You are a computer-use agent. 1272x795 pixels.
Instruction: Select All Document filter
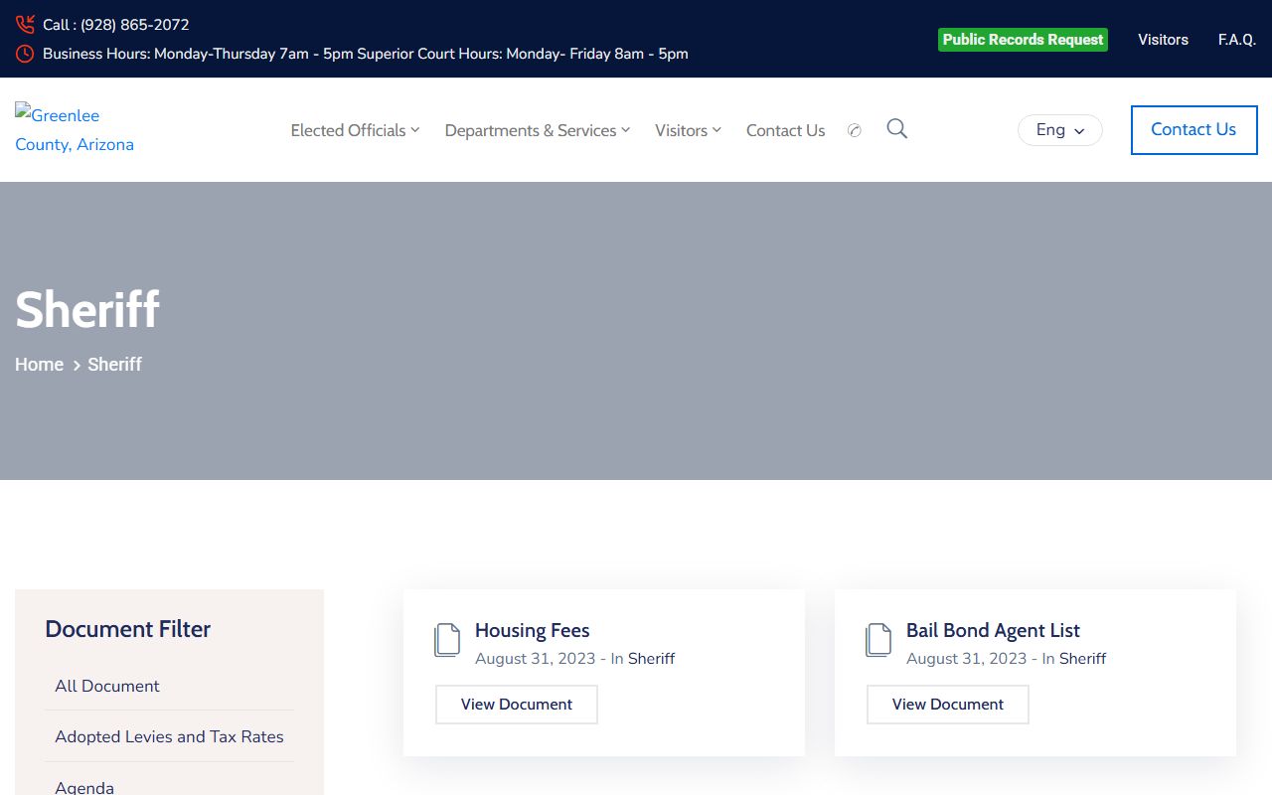pyautogui.click(x=107, y=686)
